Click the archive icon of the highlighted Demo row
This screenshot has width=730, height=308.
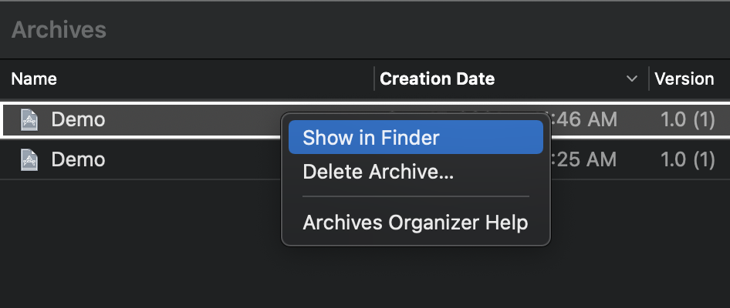[x=29, y=119]
